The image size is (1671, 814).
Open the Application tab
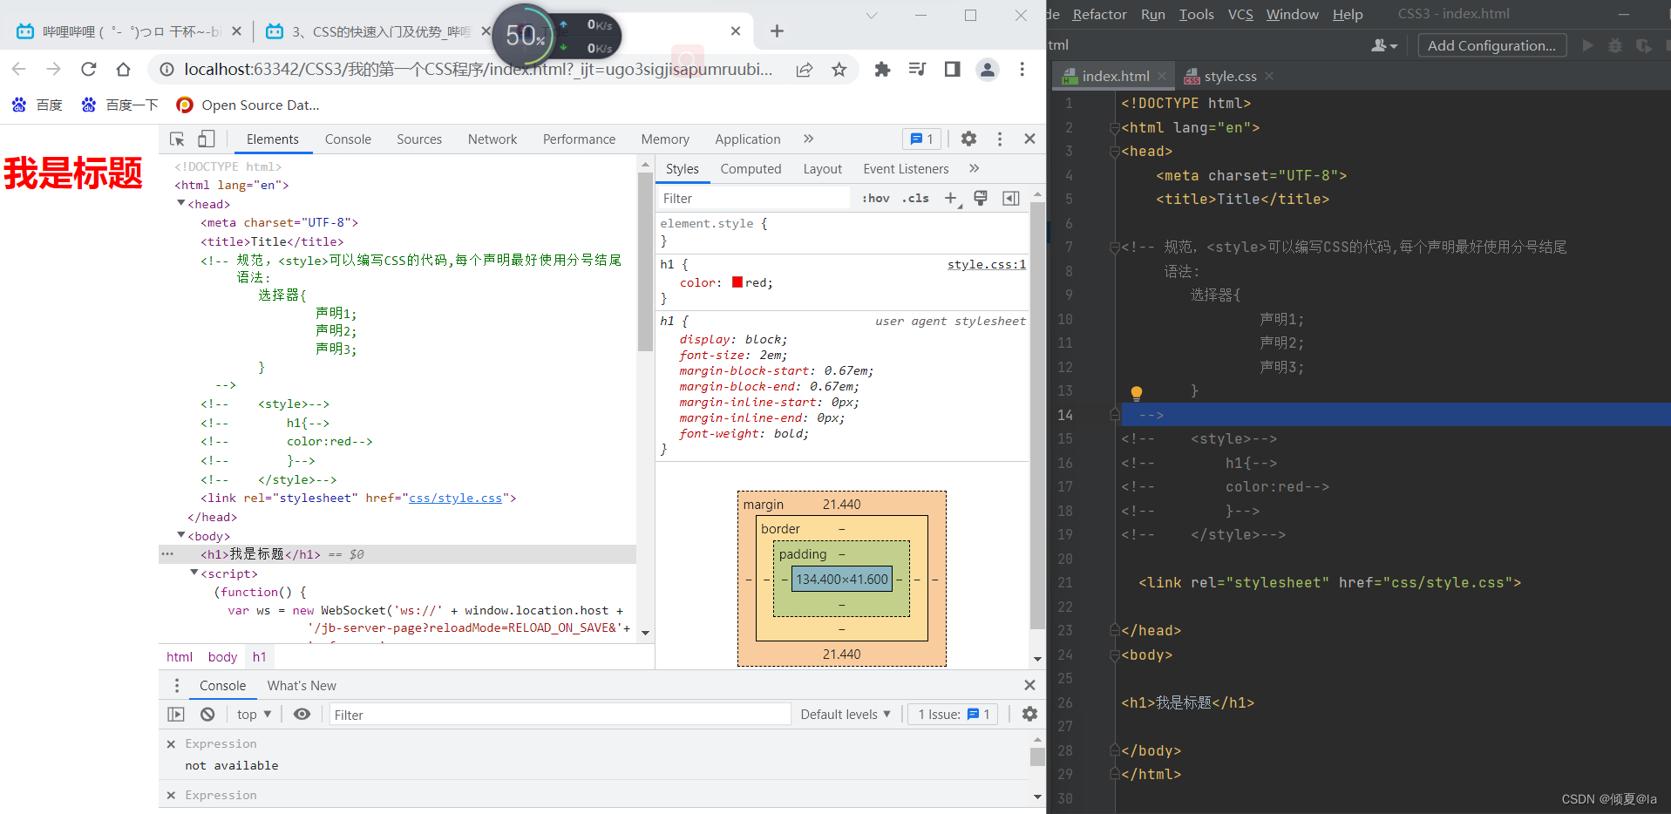(x=748, y=139)
